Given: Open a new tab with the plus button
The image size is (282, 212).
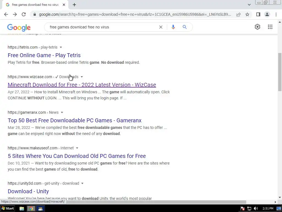Looking at the screenshot, I should 74,5.
